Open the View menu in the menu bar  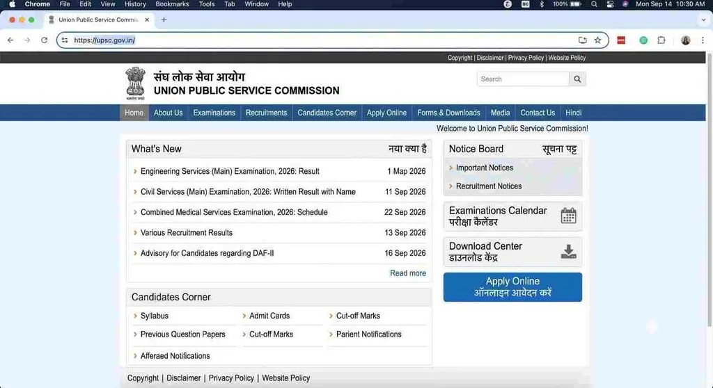[107, 4]
